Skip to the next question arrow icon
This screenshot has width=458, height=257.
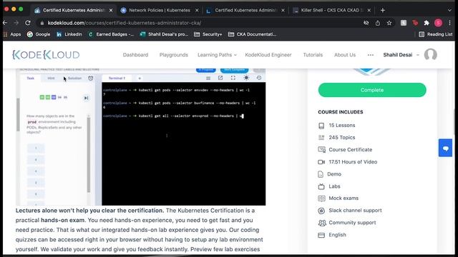coord(86,98)
